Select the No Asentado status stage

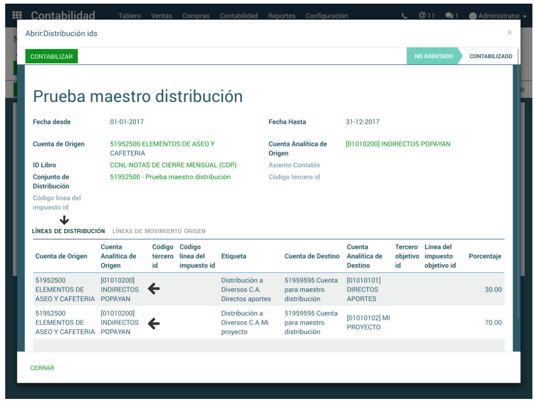(x=433, y=56)
